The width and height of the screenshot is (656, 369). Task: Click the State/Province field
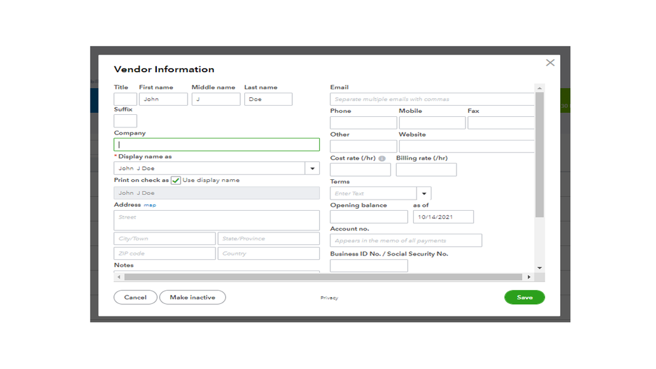[269, 238]
